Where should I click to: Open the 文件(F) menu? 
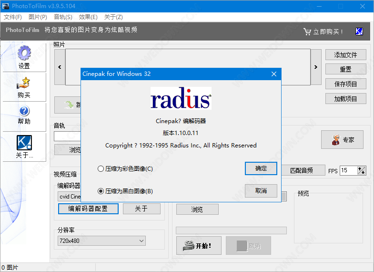pos(13,17)
